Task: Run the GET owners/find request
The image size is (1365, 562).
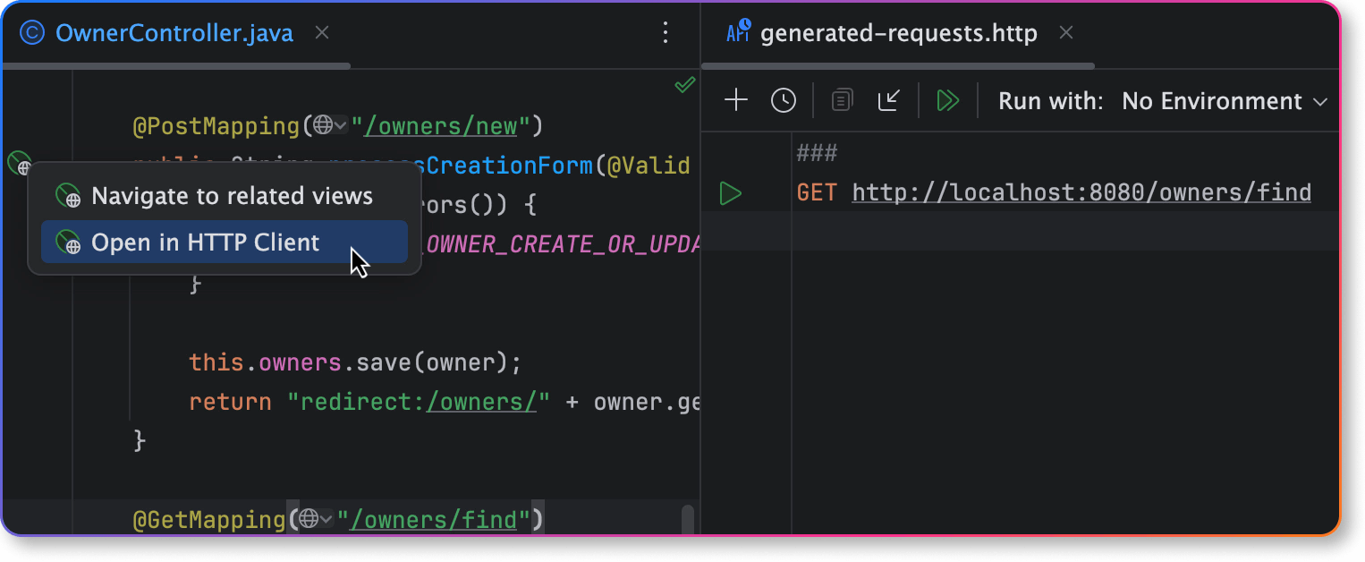Action: [731, 192]
